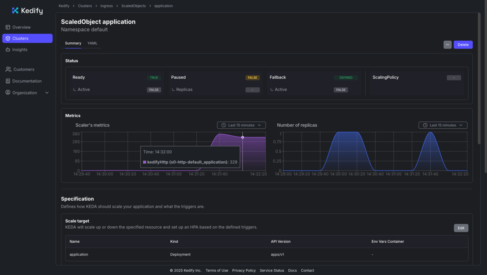Open the ellipsis actions menu near Delete

447,44
